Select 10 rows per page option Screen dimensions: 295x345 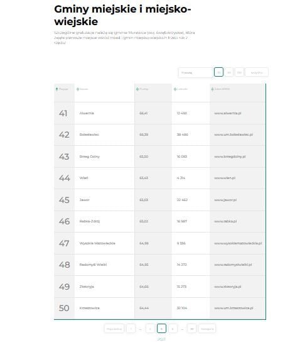tap(218, 72)
